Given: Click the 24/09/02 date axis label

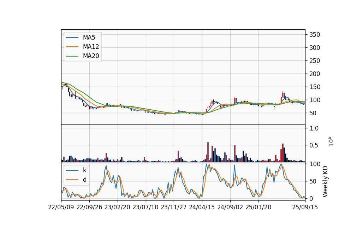Looking at the screenshot, I should [230, 207].
